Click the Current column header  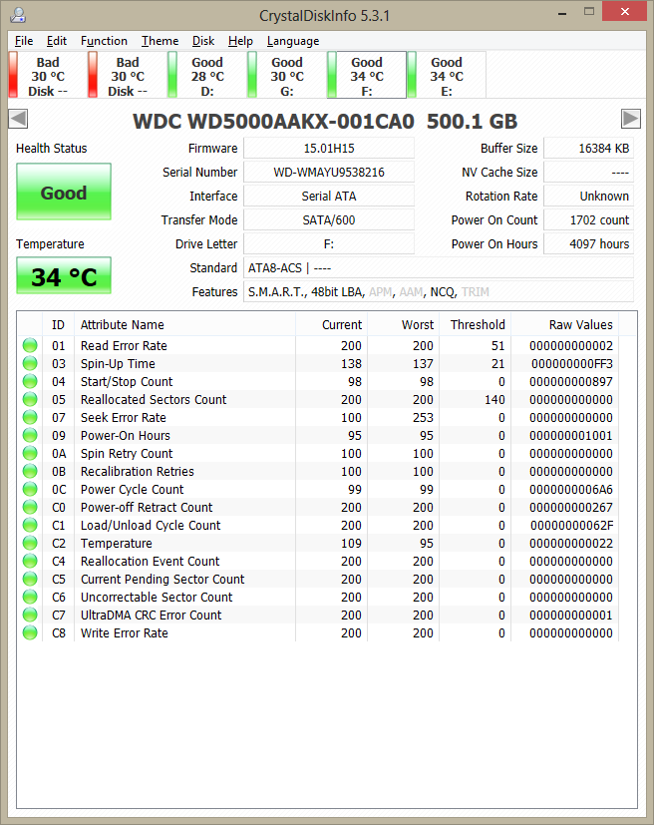pyautogui.click(x=331, y=324)
